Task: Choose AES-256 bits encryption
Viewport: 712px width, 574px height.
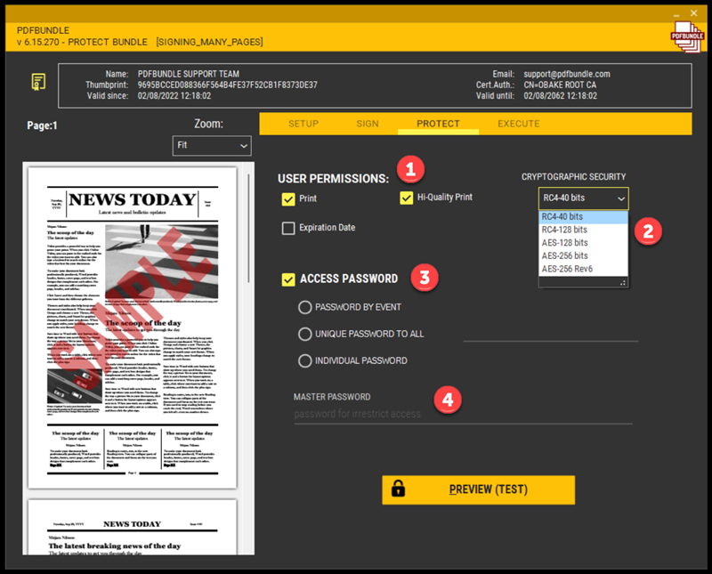Action: [x=584, y=256]
